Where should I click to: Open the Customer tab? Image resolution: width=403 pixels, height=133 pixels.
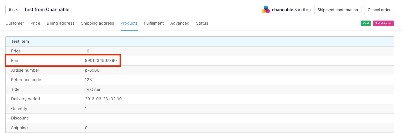tap(15, 23)
